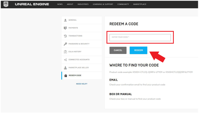Open Password & Security settings
This screenshot has width=199, height=114.
pyautogui.click(x=82, y=44)
